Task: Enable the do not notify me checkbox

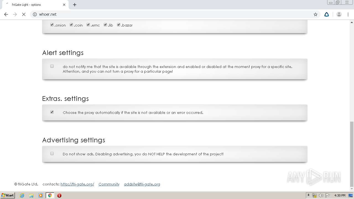Action: (52, 66)
